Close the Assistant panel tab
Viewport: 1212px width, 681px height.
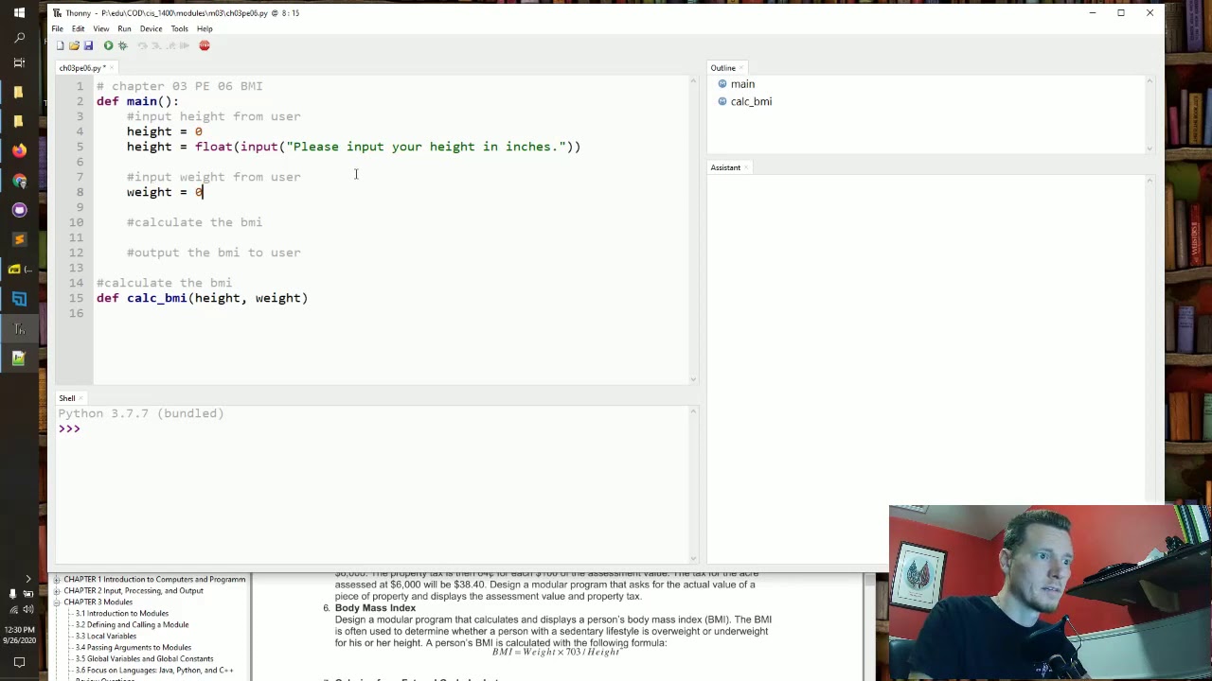(x=746, y=167)
